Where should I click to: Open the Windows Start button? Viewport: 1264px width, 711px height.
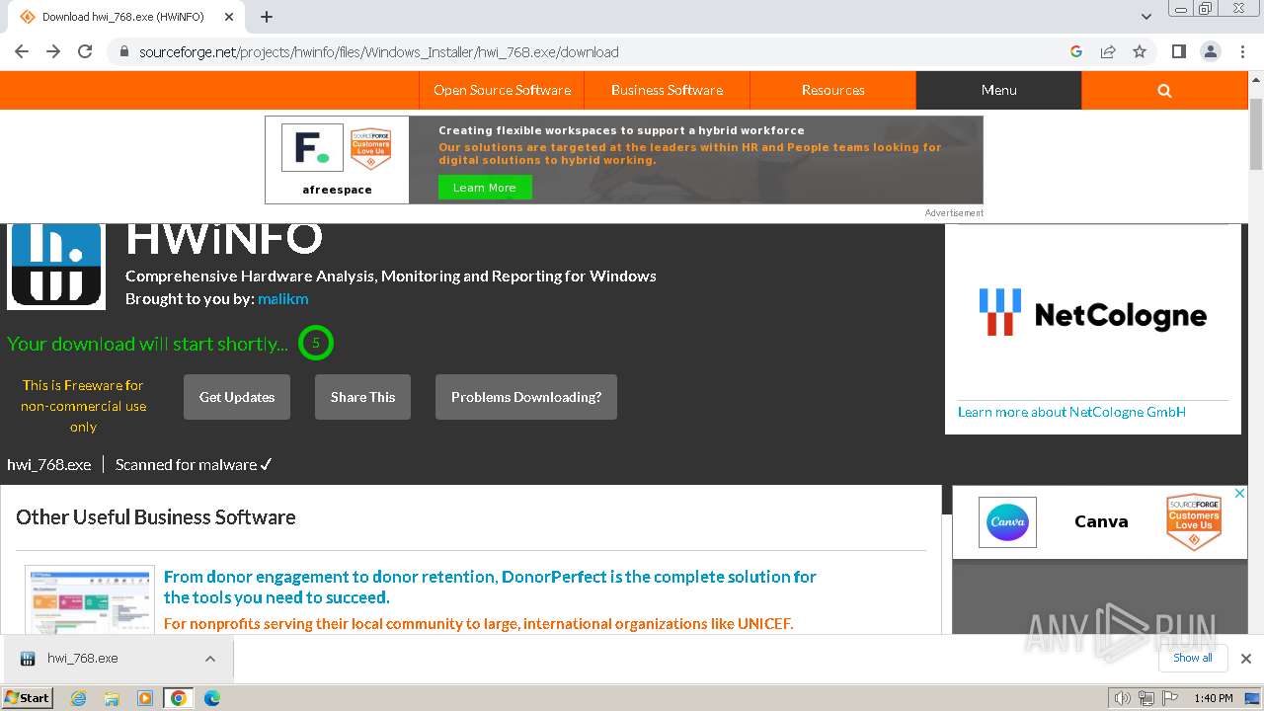coord(28,698)
